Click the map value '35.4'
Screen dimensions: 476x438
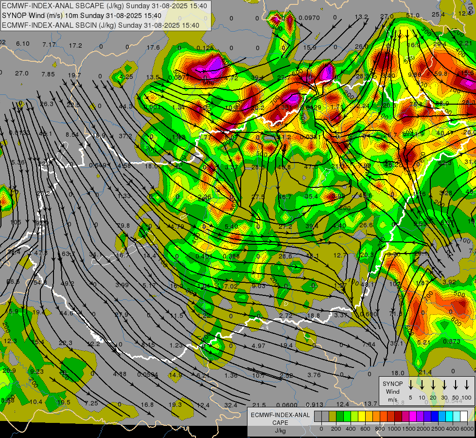point(311,196)
